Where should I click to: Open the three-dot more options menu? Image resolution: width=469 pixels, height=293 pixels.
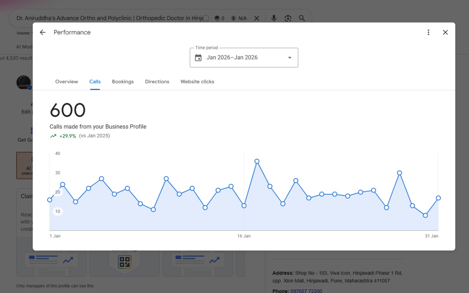[x=428, y=32]
